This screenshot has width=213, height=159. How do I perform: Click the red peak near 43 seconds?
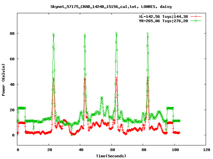(85, 78)
